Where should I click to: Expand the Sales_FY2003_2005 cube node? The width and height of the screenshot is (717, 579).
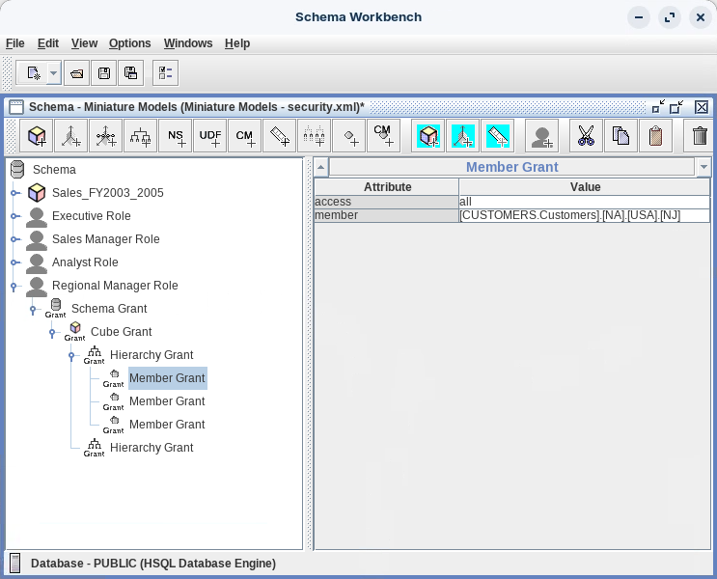(14, 193)
